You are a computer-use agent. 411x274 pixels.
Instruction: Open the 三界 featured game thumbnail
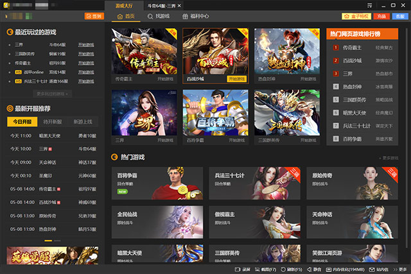(x=144, y=113)
